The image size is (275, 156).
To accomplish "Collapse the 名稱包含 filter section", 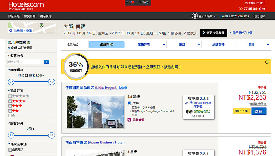I will [x=15, y=56].
